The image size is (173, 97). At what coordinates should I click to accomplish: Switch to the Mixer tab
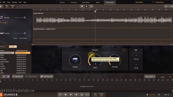pyautogui.click(x=98, y=2)
